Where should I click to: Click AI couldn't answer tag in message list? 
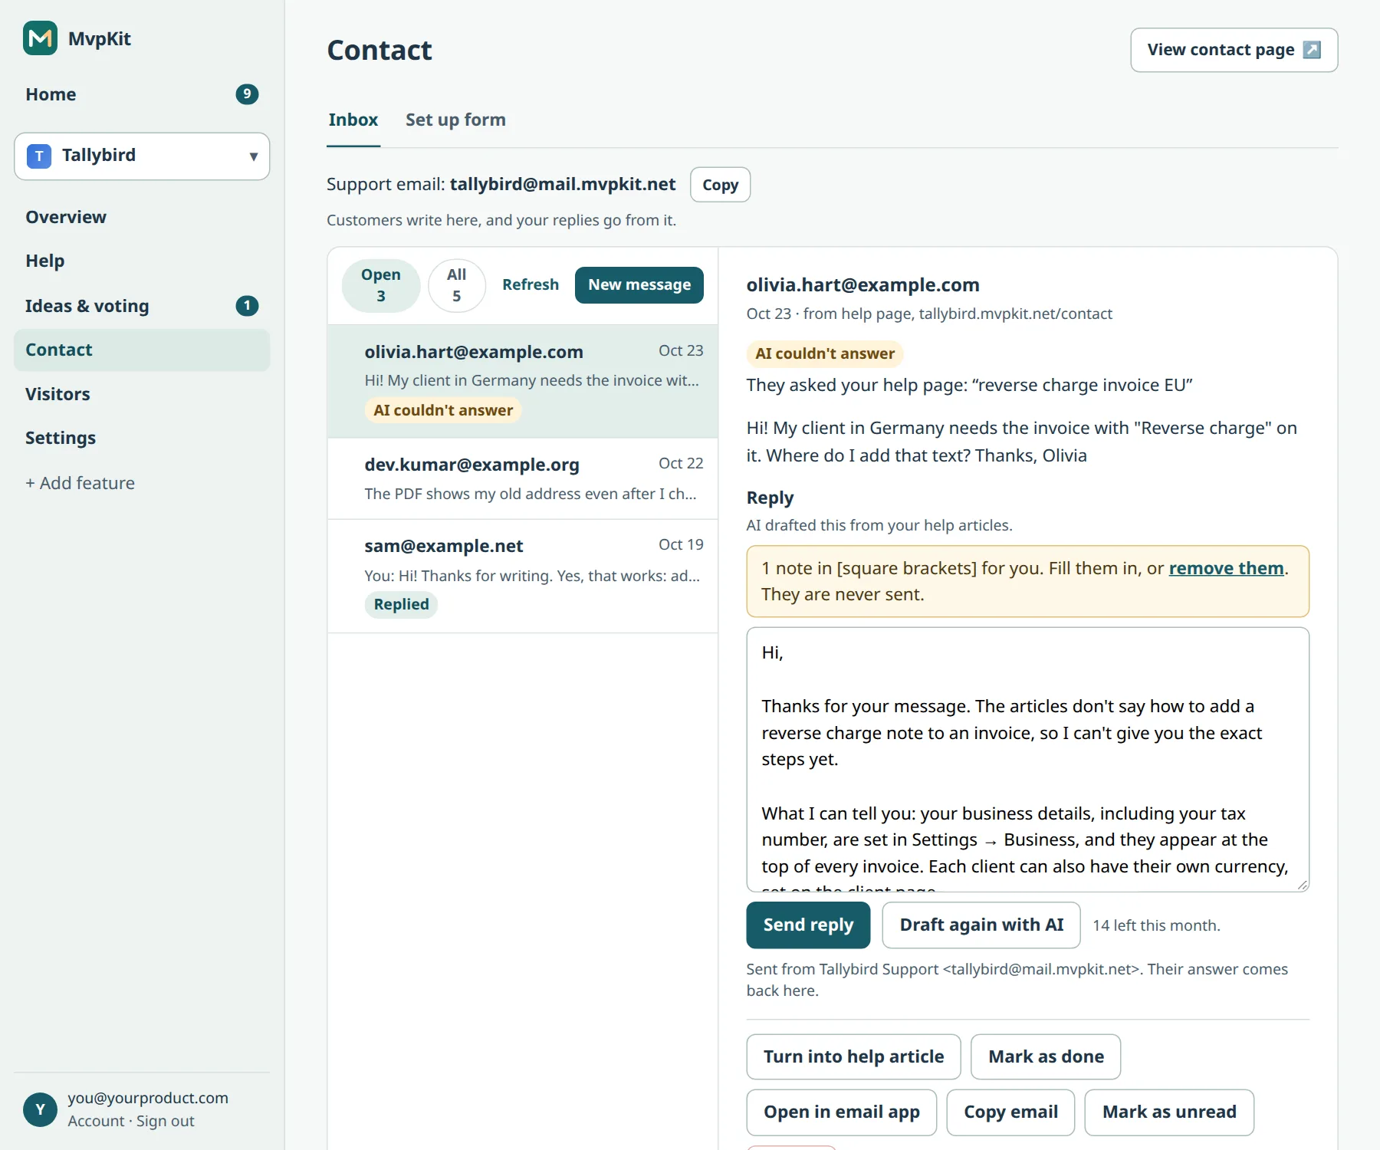pyautogui.click(x=443, y=410)
